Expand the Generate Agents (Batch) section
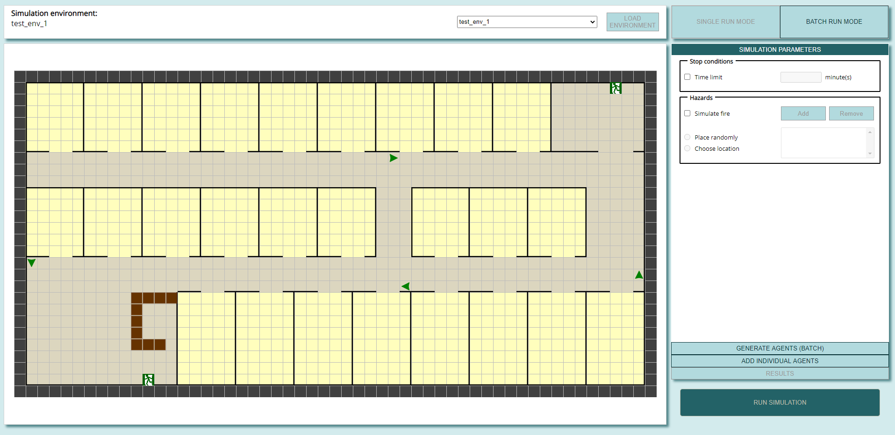Viewport: 895px width, 435px height. pos(780,348)
